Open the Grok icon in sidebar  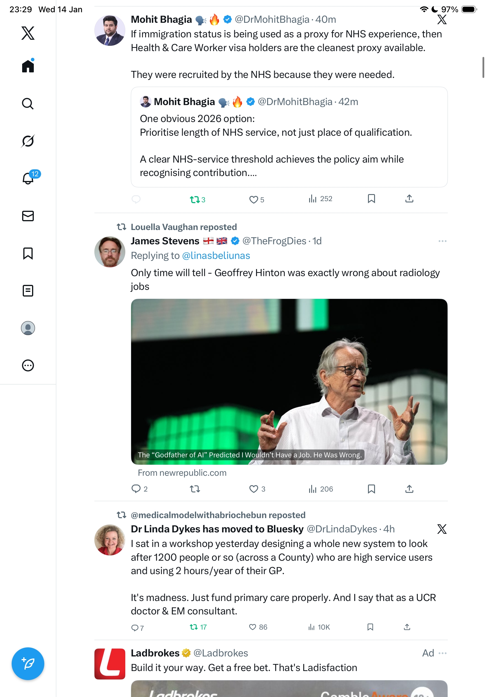[28, 141]
